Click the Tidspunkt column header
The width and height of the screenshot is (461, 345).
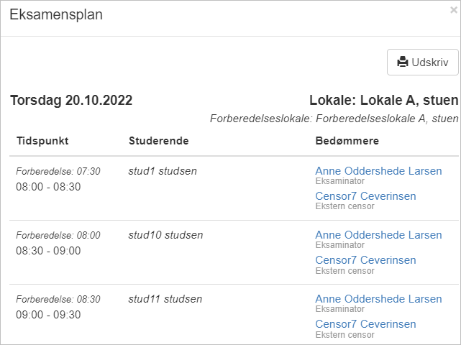pyautogui.click(x=42, y=141)
